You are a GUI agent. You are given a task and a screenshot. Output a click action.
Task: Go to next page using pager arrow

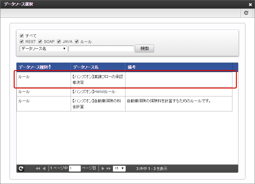coord(103,168)
